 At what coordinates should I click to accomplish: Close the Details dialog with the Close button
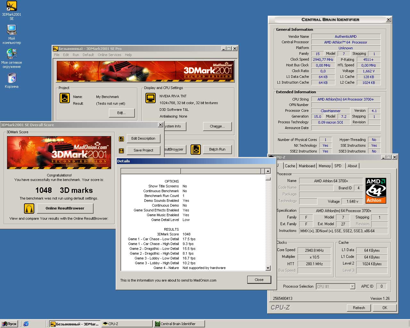coord(259,280)
